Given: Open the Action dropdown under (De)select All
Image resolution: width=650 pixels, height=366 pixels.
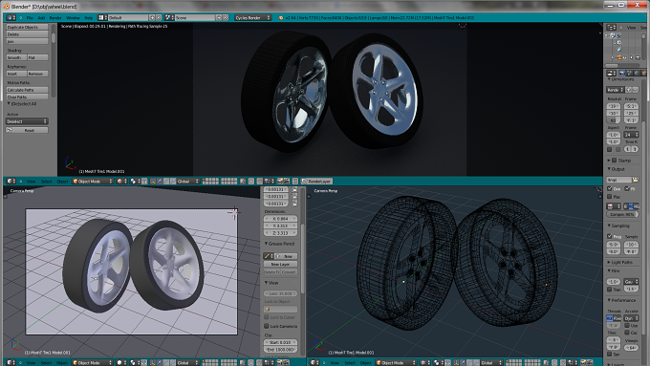Looking at the screenshot, I should (x=27, y=121).
